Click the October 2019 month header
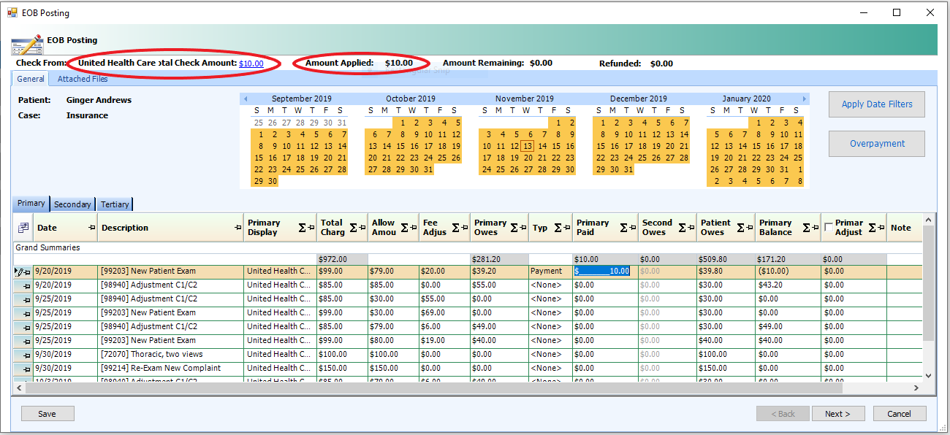 (x=411, y=99)
